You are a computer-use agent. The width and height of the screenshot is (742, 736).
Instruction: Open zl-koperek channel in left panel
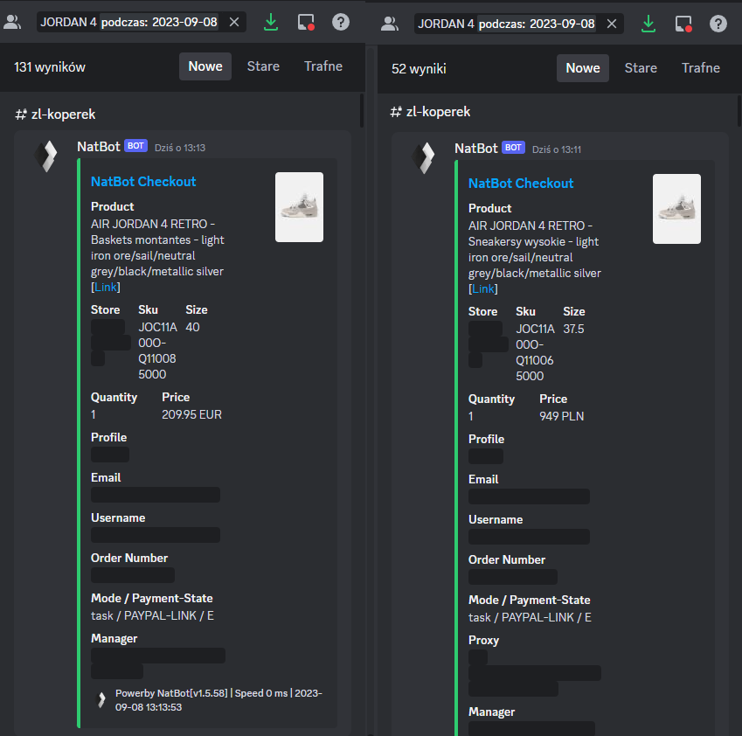[55, 114]
